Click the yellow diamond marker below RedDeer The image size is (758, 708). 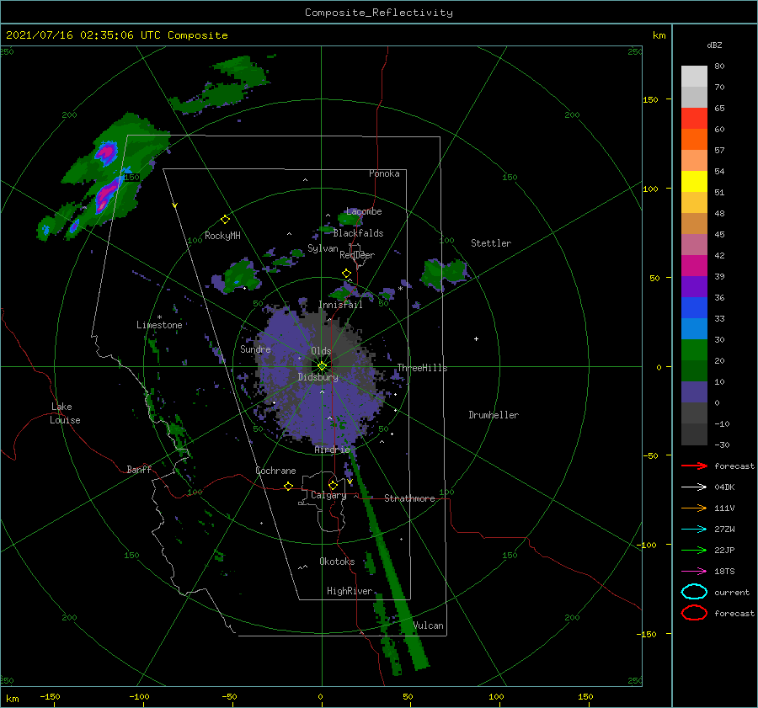click(346, 274)
